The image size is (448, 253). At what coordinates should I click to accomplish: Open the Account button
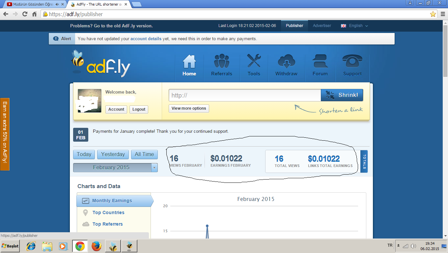[x=116, y=109]
